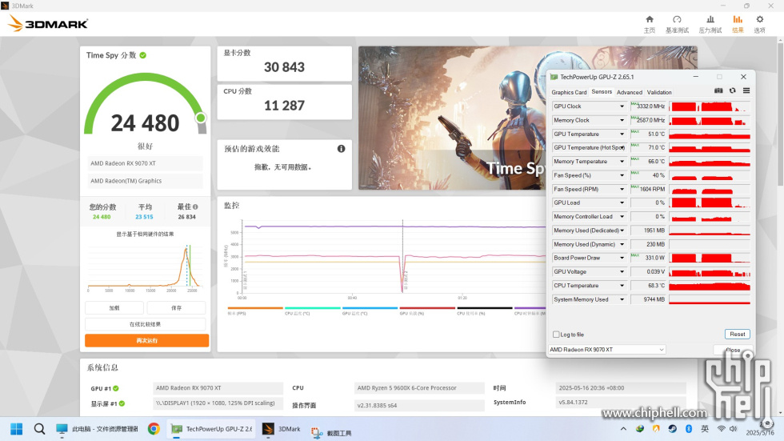
Task: Open the GPU Voltage sensor dropdown
Action: [622, 272]
